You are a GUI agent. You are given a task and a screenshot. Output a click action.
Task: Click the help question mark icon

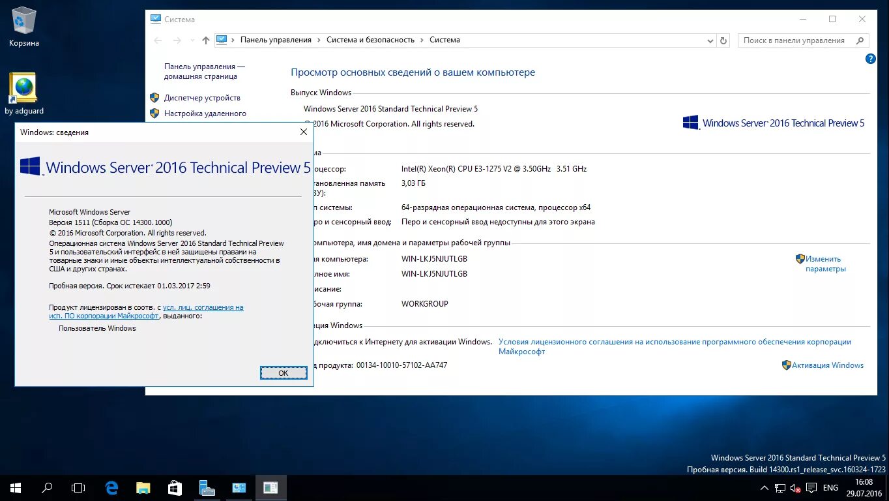[870, 59]
